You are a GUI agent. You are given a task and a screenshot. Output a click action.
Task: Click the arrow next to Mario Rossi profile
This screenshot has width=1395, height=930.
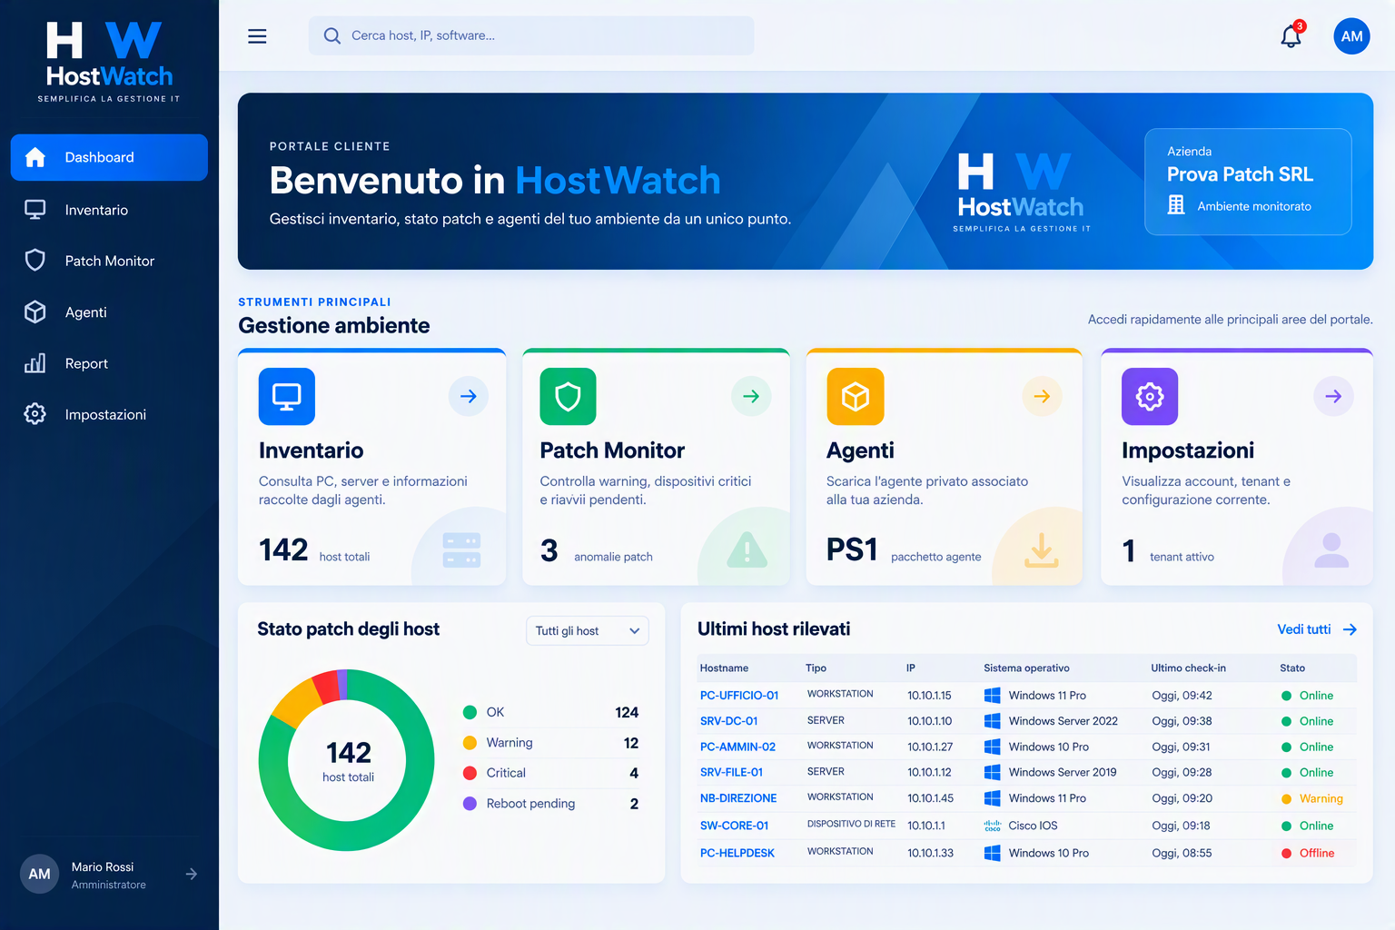pyautogui.click(x=192, y=874)
